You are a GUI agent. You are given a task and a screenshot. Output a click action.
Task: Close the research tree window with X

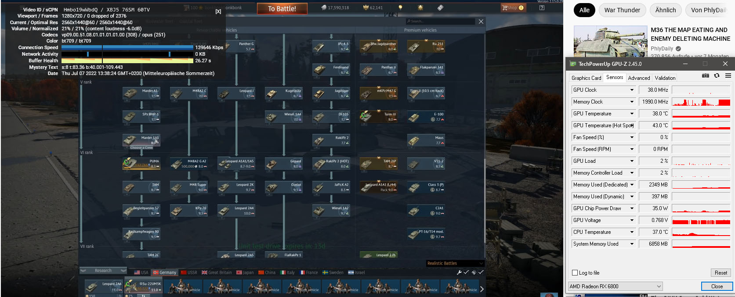(481, 21)
